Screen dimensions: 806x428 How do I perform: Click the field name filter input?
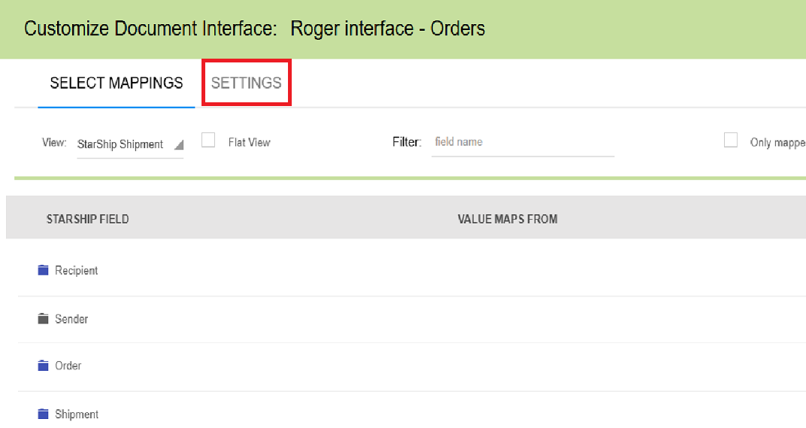coord(523,142)
